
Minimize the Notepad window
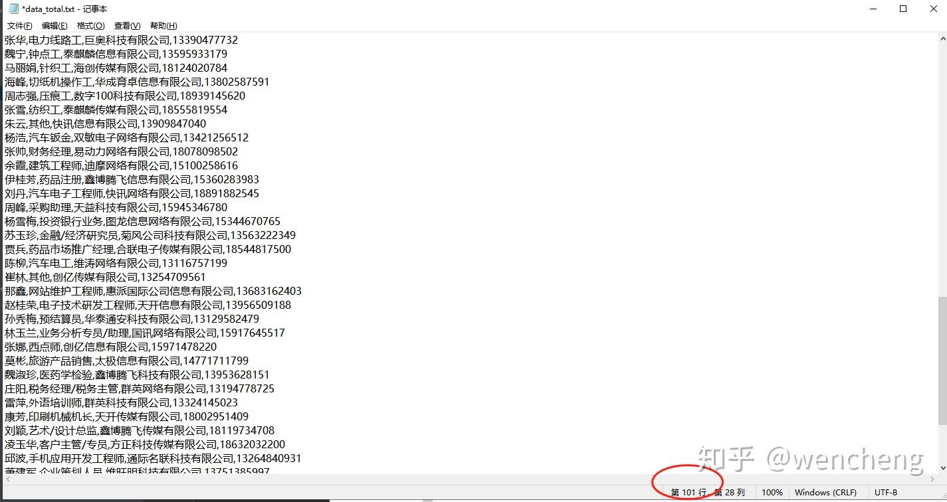872,9
